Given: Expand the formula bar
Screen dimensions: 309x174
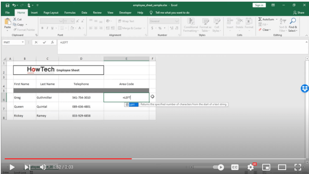Looking at the screenshot, I should [306, 42].
